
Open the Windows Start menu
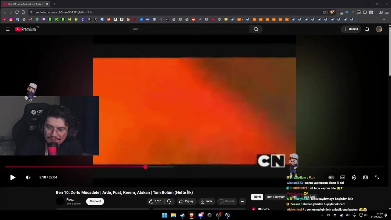pyautogui.click(x=165, y=215)
